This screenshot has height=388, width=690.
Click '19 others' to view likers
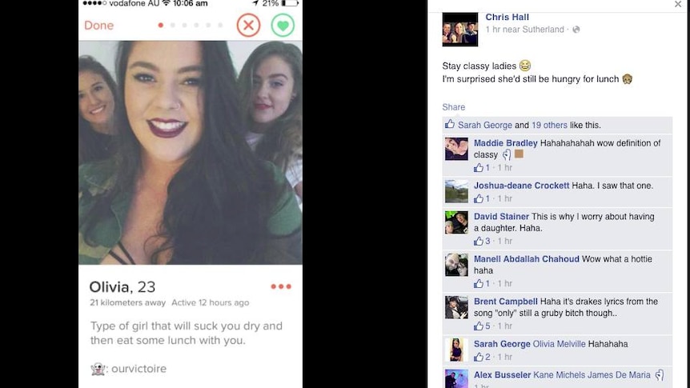click(549, 125)
